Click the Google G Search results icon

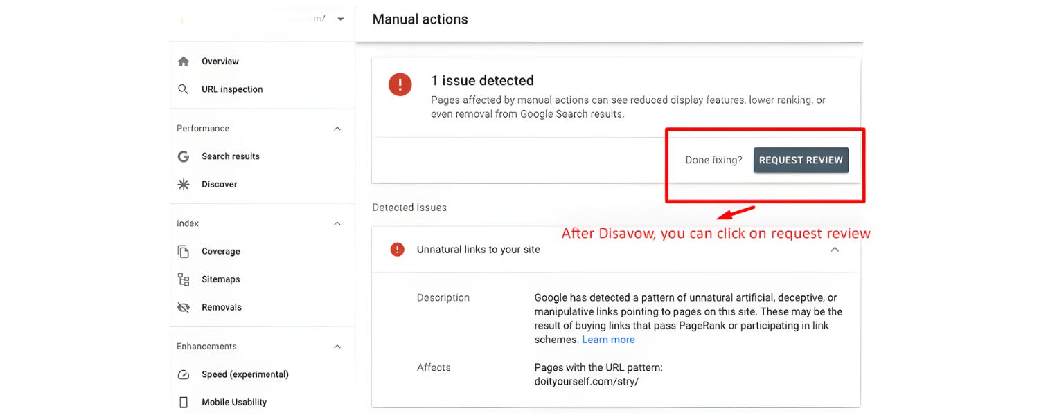coord(184,156)
